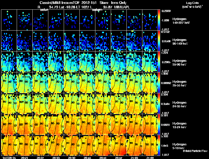
Task: Click the Hydrogen 35-55 keV color bar
Action: [x=159, y=83]
